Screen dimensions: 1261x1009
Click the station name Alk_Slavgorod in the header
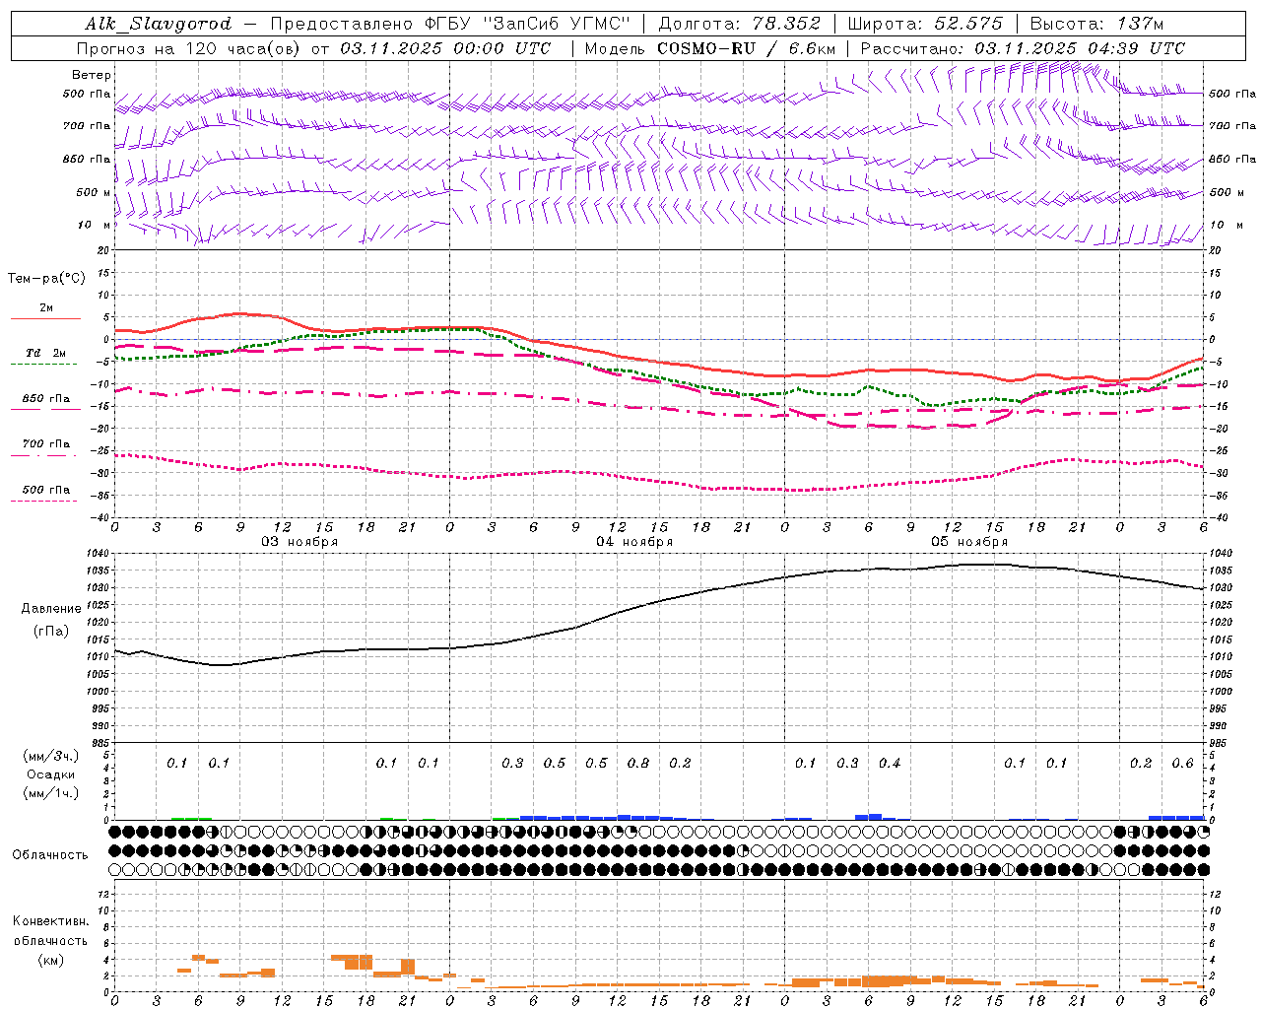coord(158,24)
